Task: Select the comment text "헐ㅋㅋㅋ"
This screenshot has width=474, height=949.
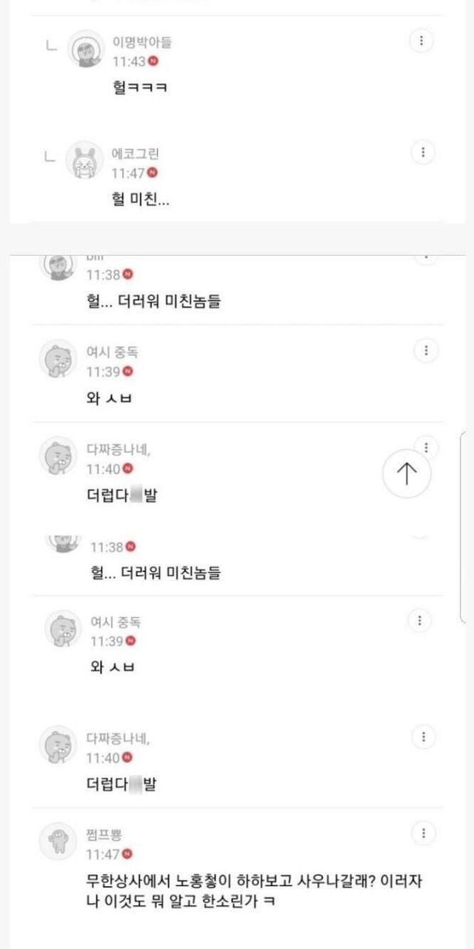Action: click(139, 87)
